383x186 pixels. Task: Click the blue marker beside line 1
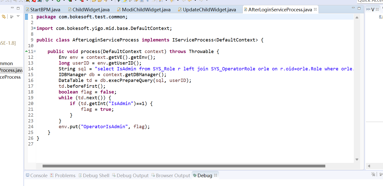pos(26,17)
